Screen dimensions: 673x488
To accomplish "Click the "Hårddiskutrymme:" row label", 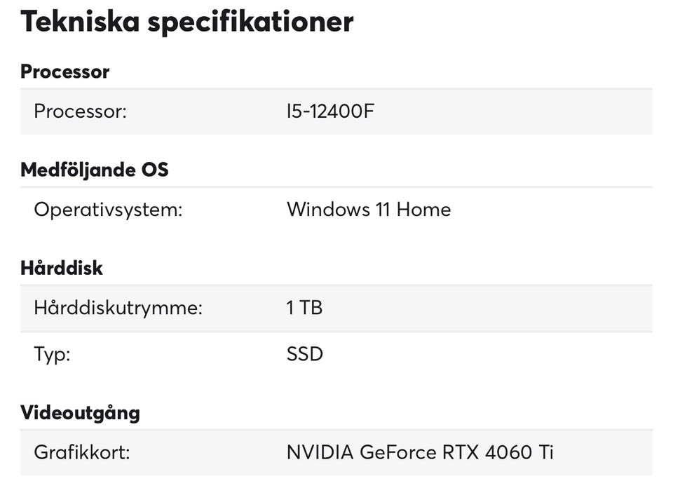I will click(118, 308).
